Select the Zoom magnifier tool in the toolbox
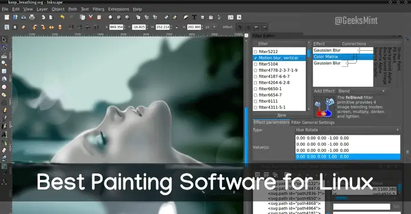The image size is (411, 214). [x=4, y=63]
